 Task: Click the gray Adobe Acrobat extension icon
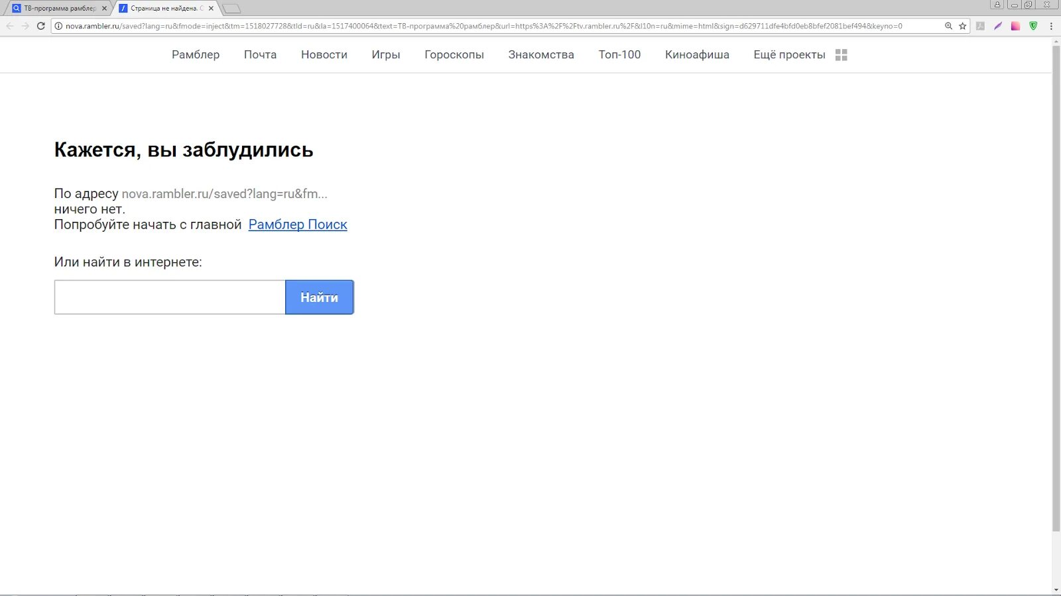(x=980, y=26)
